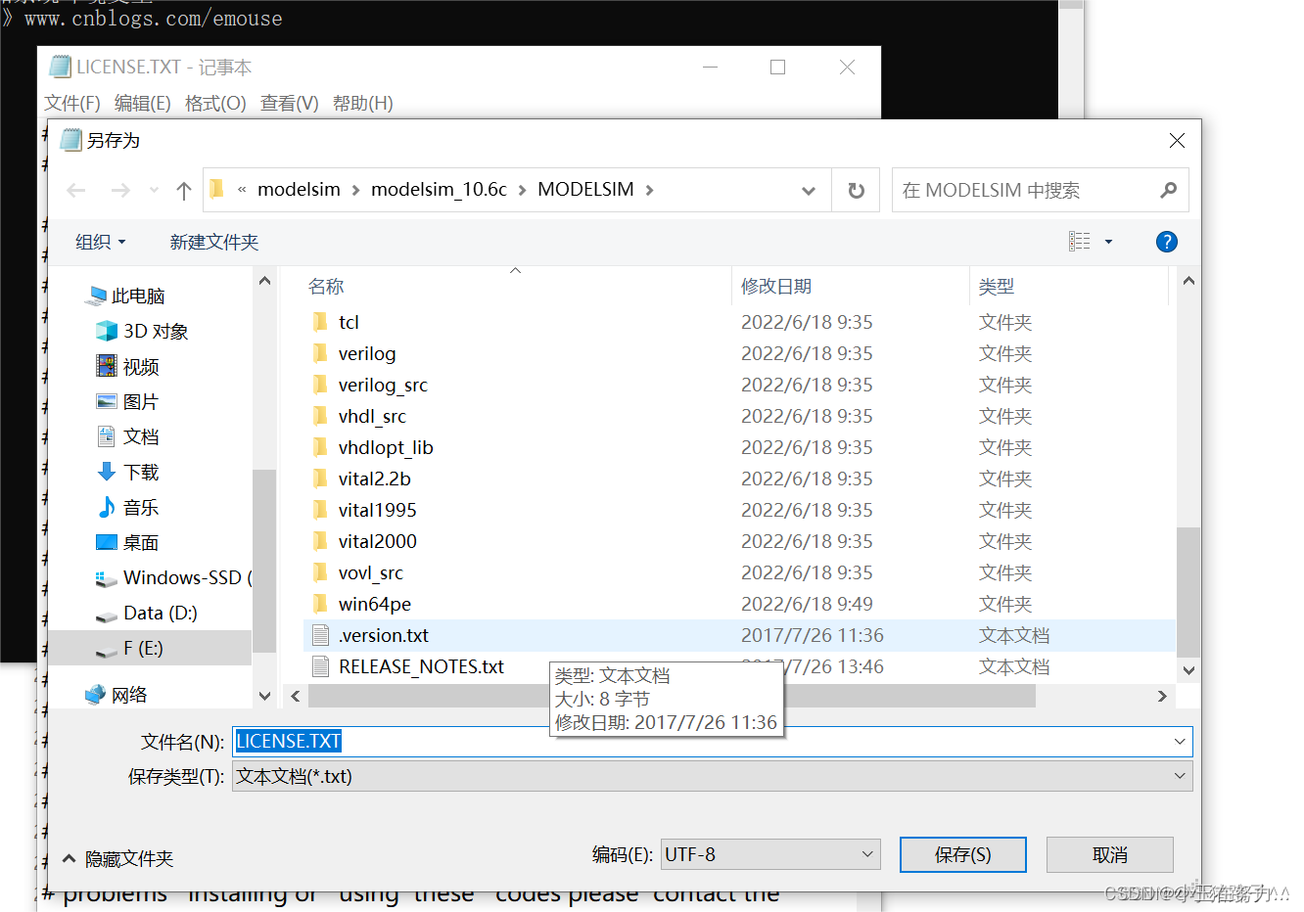Viewport: 1304px width, 912px height.
Task: Open Windows-SSD drive in sidebar
Action: coord(172,577)
